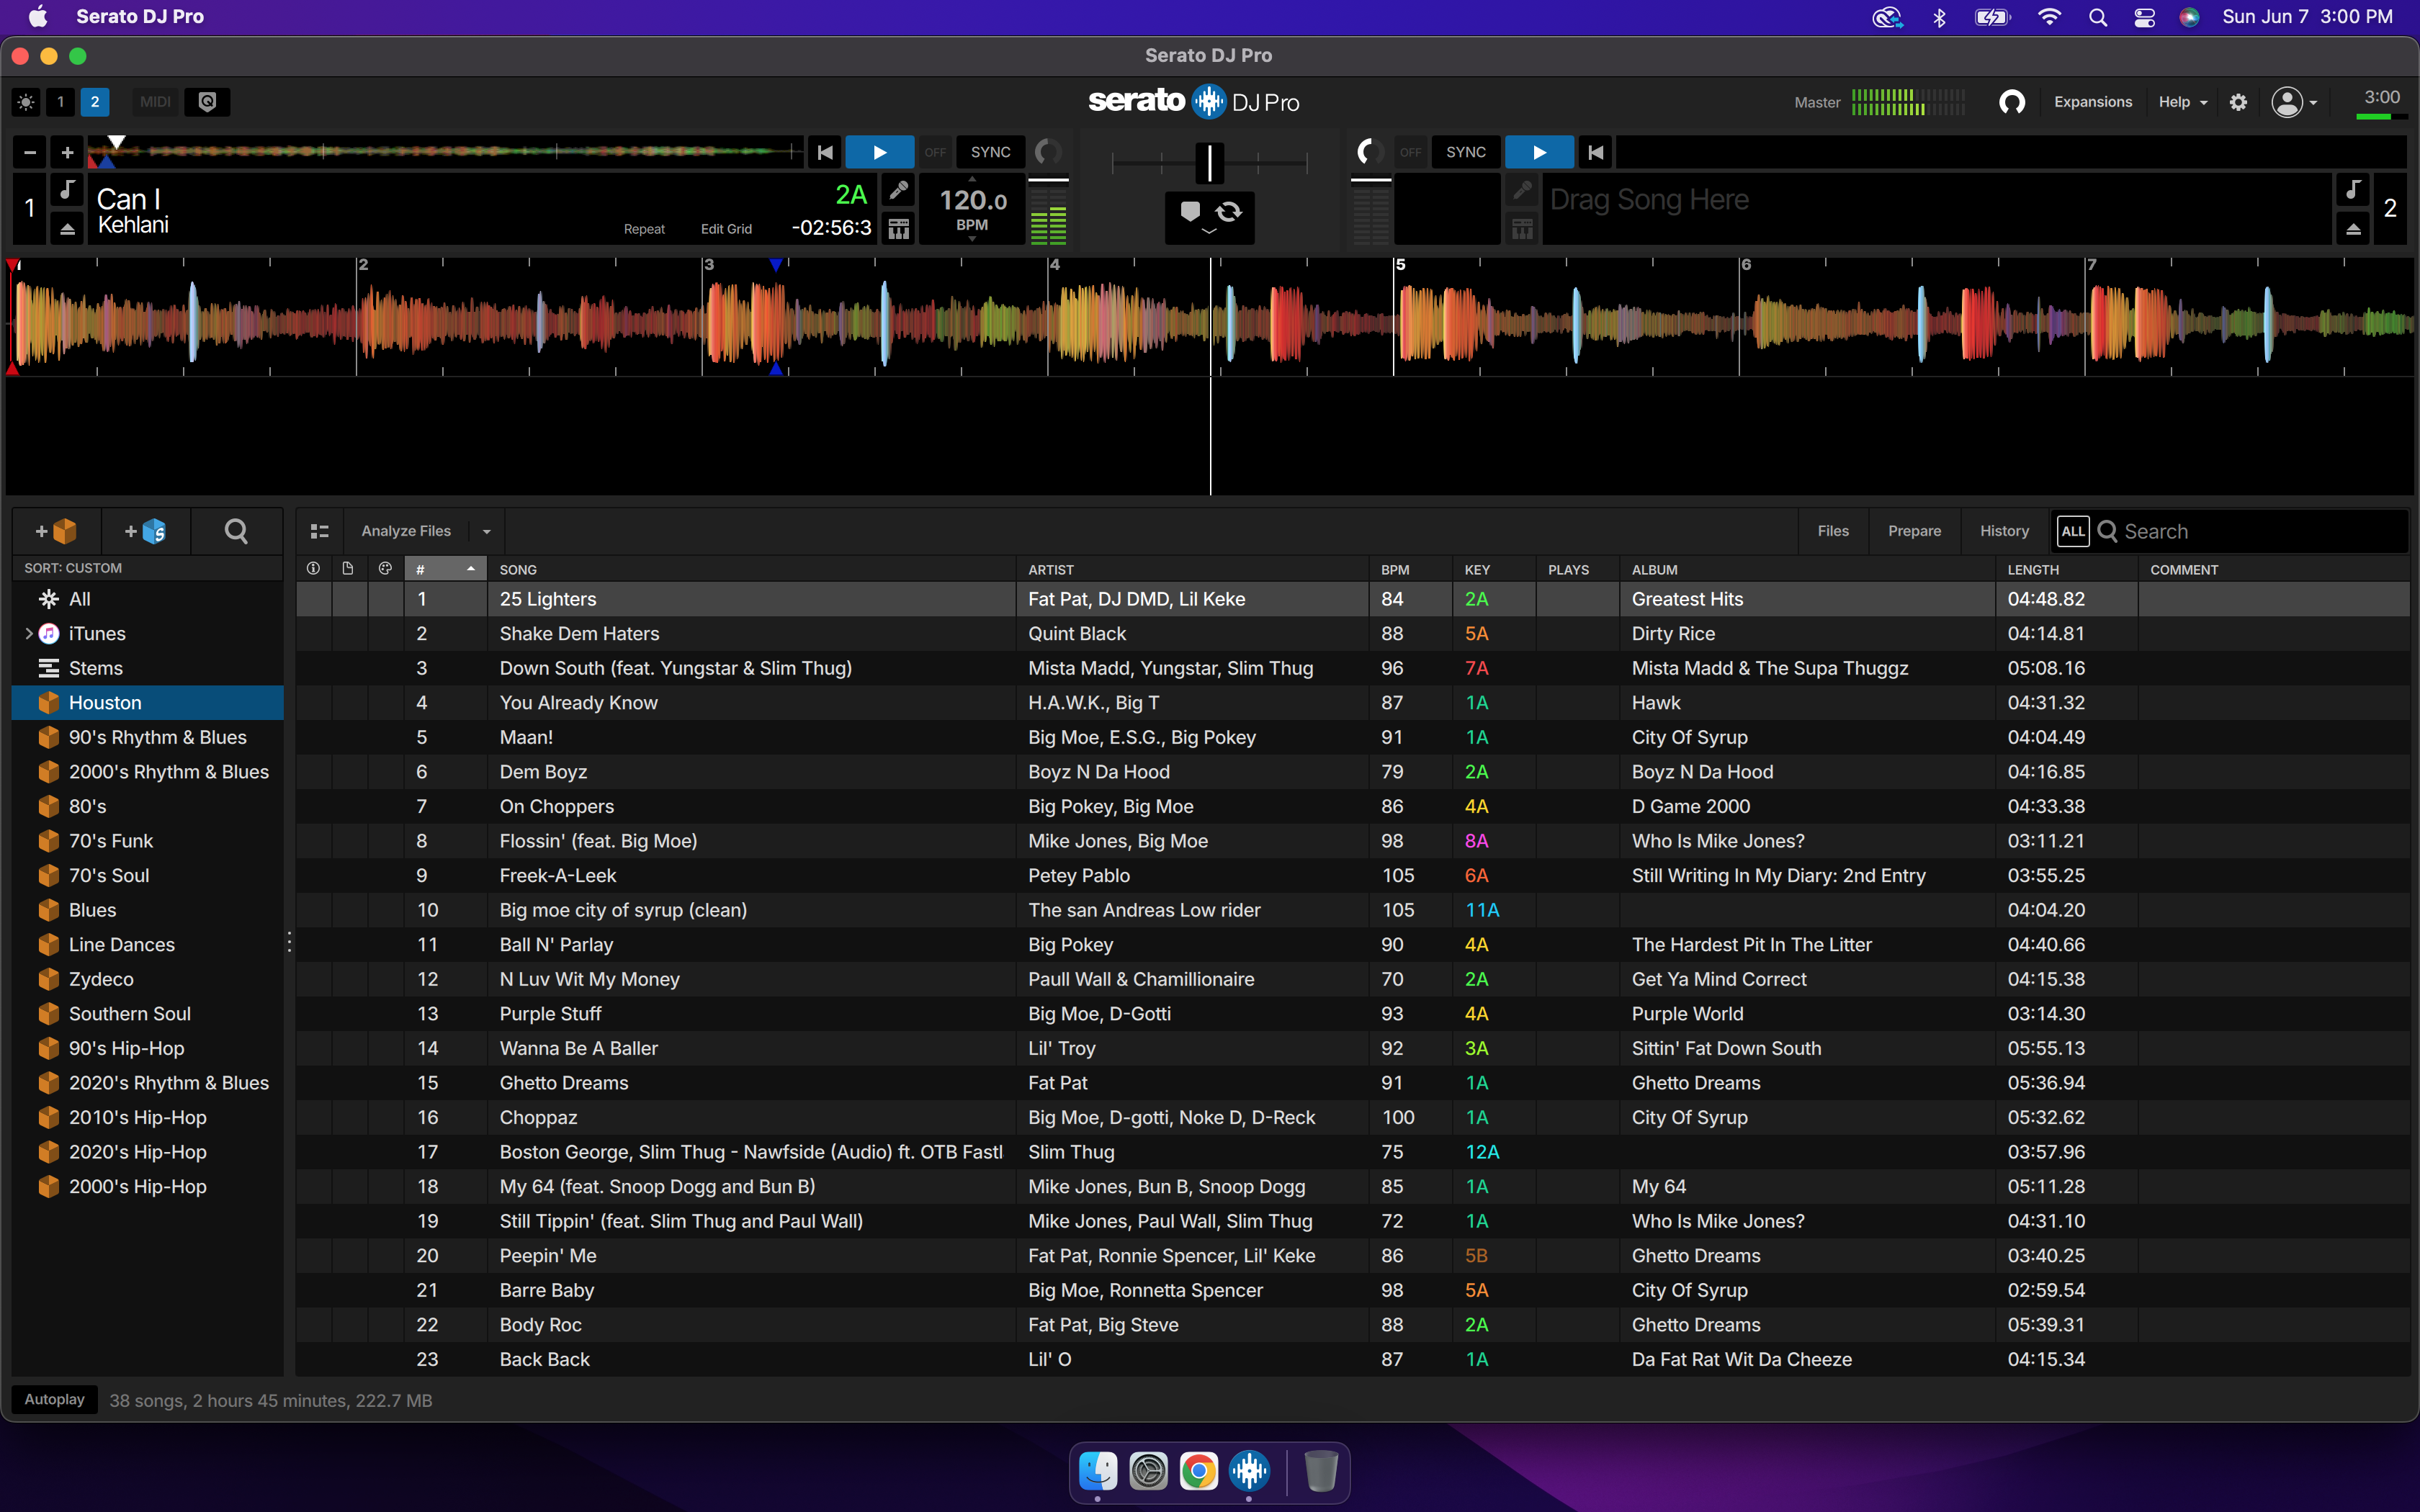This screenshot has width=2420, height=1512.
Task: Nudge BPM down with the down arrow
Action: point(972,239)
